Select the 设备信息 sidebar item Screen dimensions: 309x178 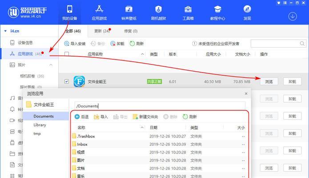(x=29, y=43)
